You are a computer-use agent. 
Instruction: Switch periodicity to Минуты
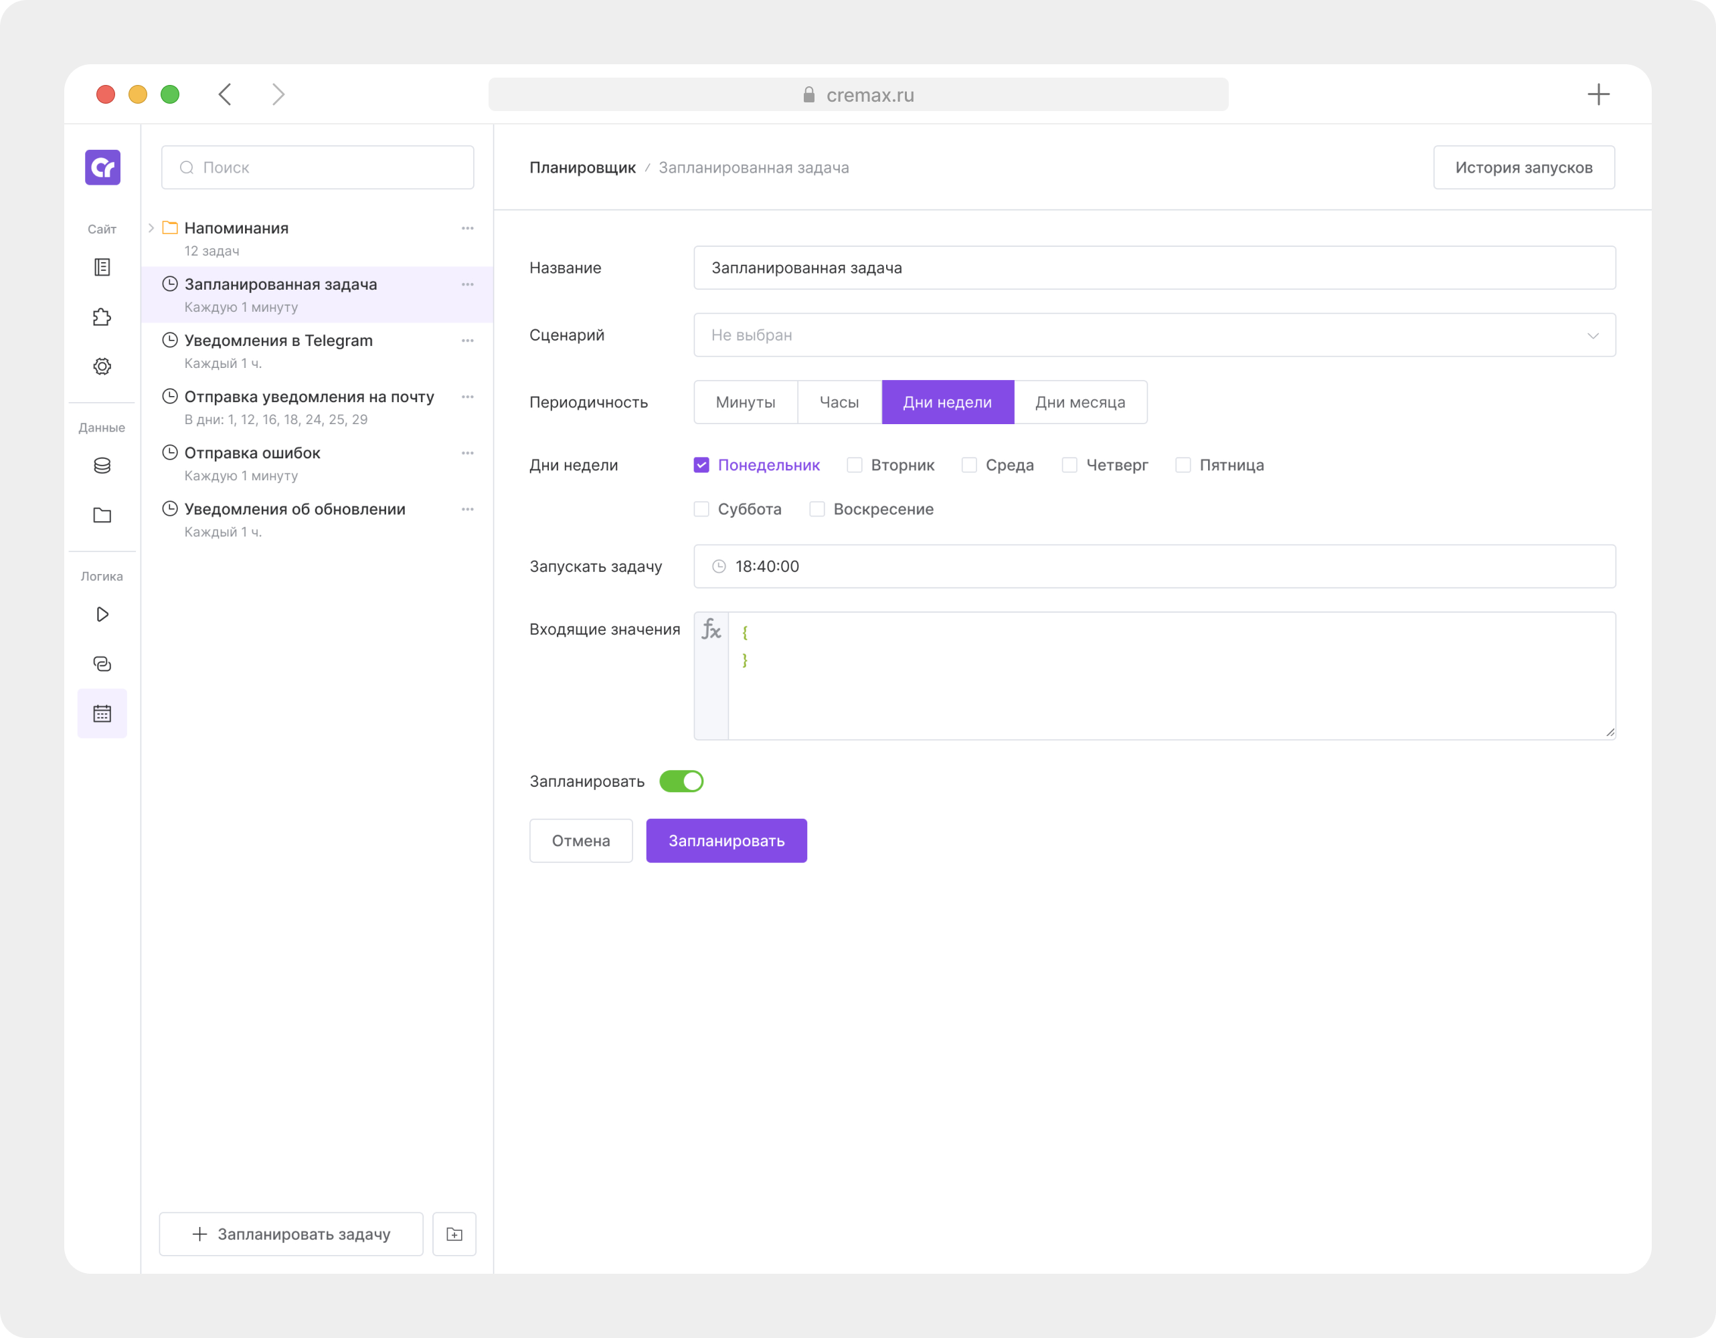click(x=746, y=402)
